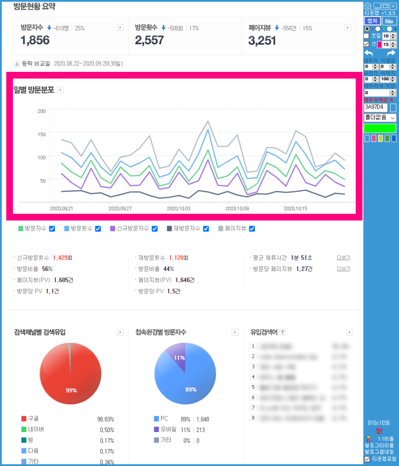Open 더보기 link for 평균 체류시간

coord(344,257)
